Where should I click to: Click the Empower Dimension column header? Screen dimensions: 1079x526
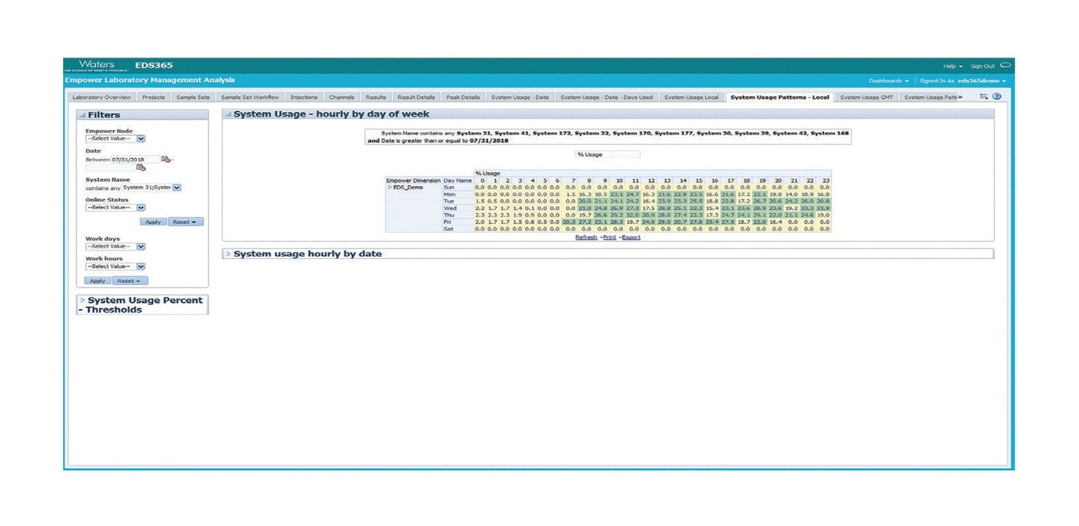[413, 181]
